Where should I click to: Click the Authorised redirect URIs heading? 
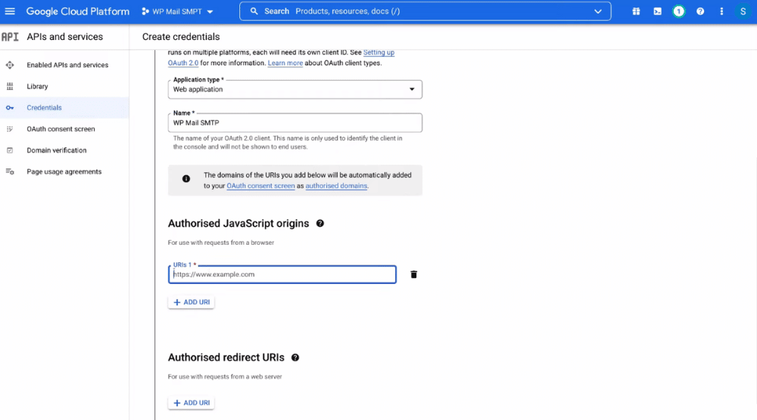(x=226, y=357)
